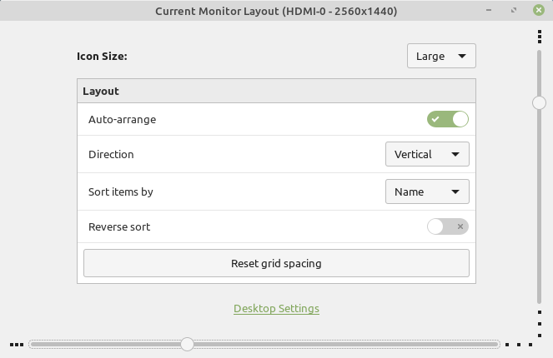Expand the Direction dropdown set to Vertical
The image size is (553, 358).
tap(427, 154)
